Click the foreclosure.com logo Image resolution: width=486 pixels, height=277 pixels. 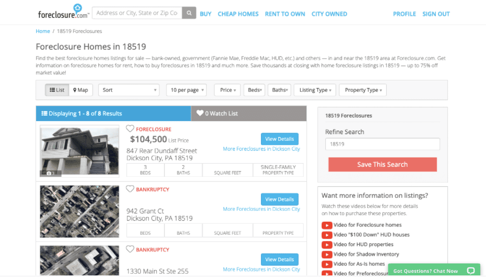pos(64,11)
